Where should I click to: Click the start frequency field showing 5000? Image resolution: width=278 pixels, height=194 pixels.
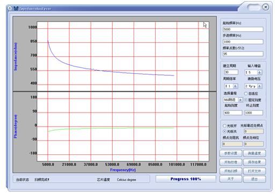243,29
